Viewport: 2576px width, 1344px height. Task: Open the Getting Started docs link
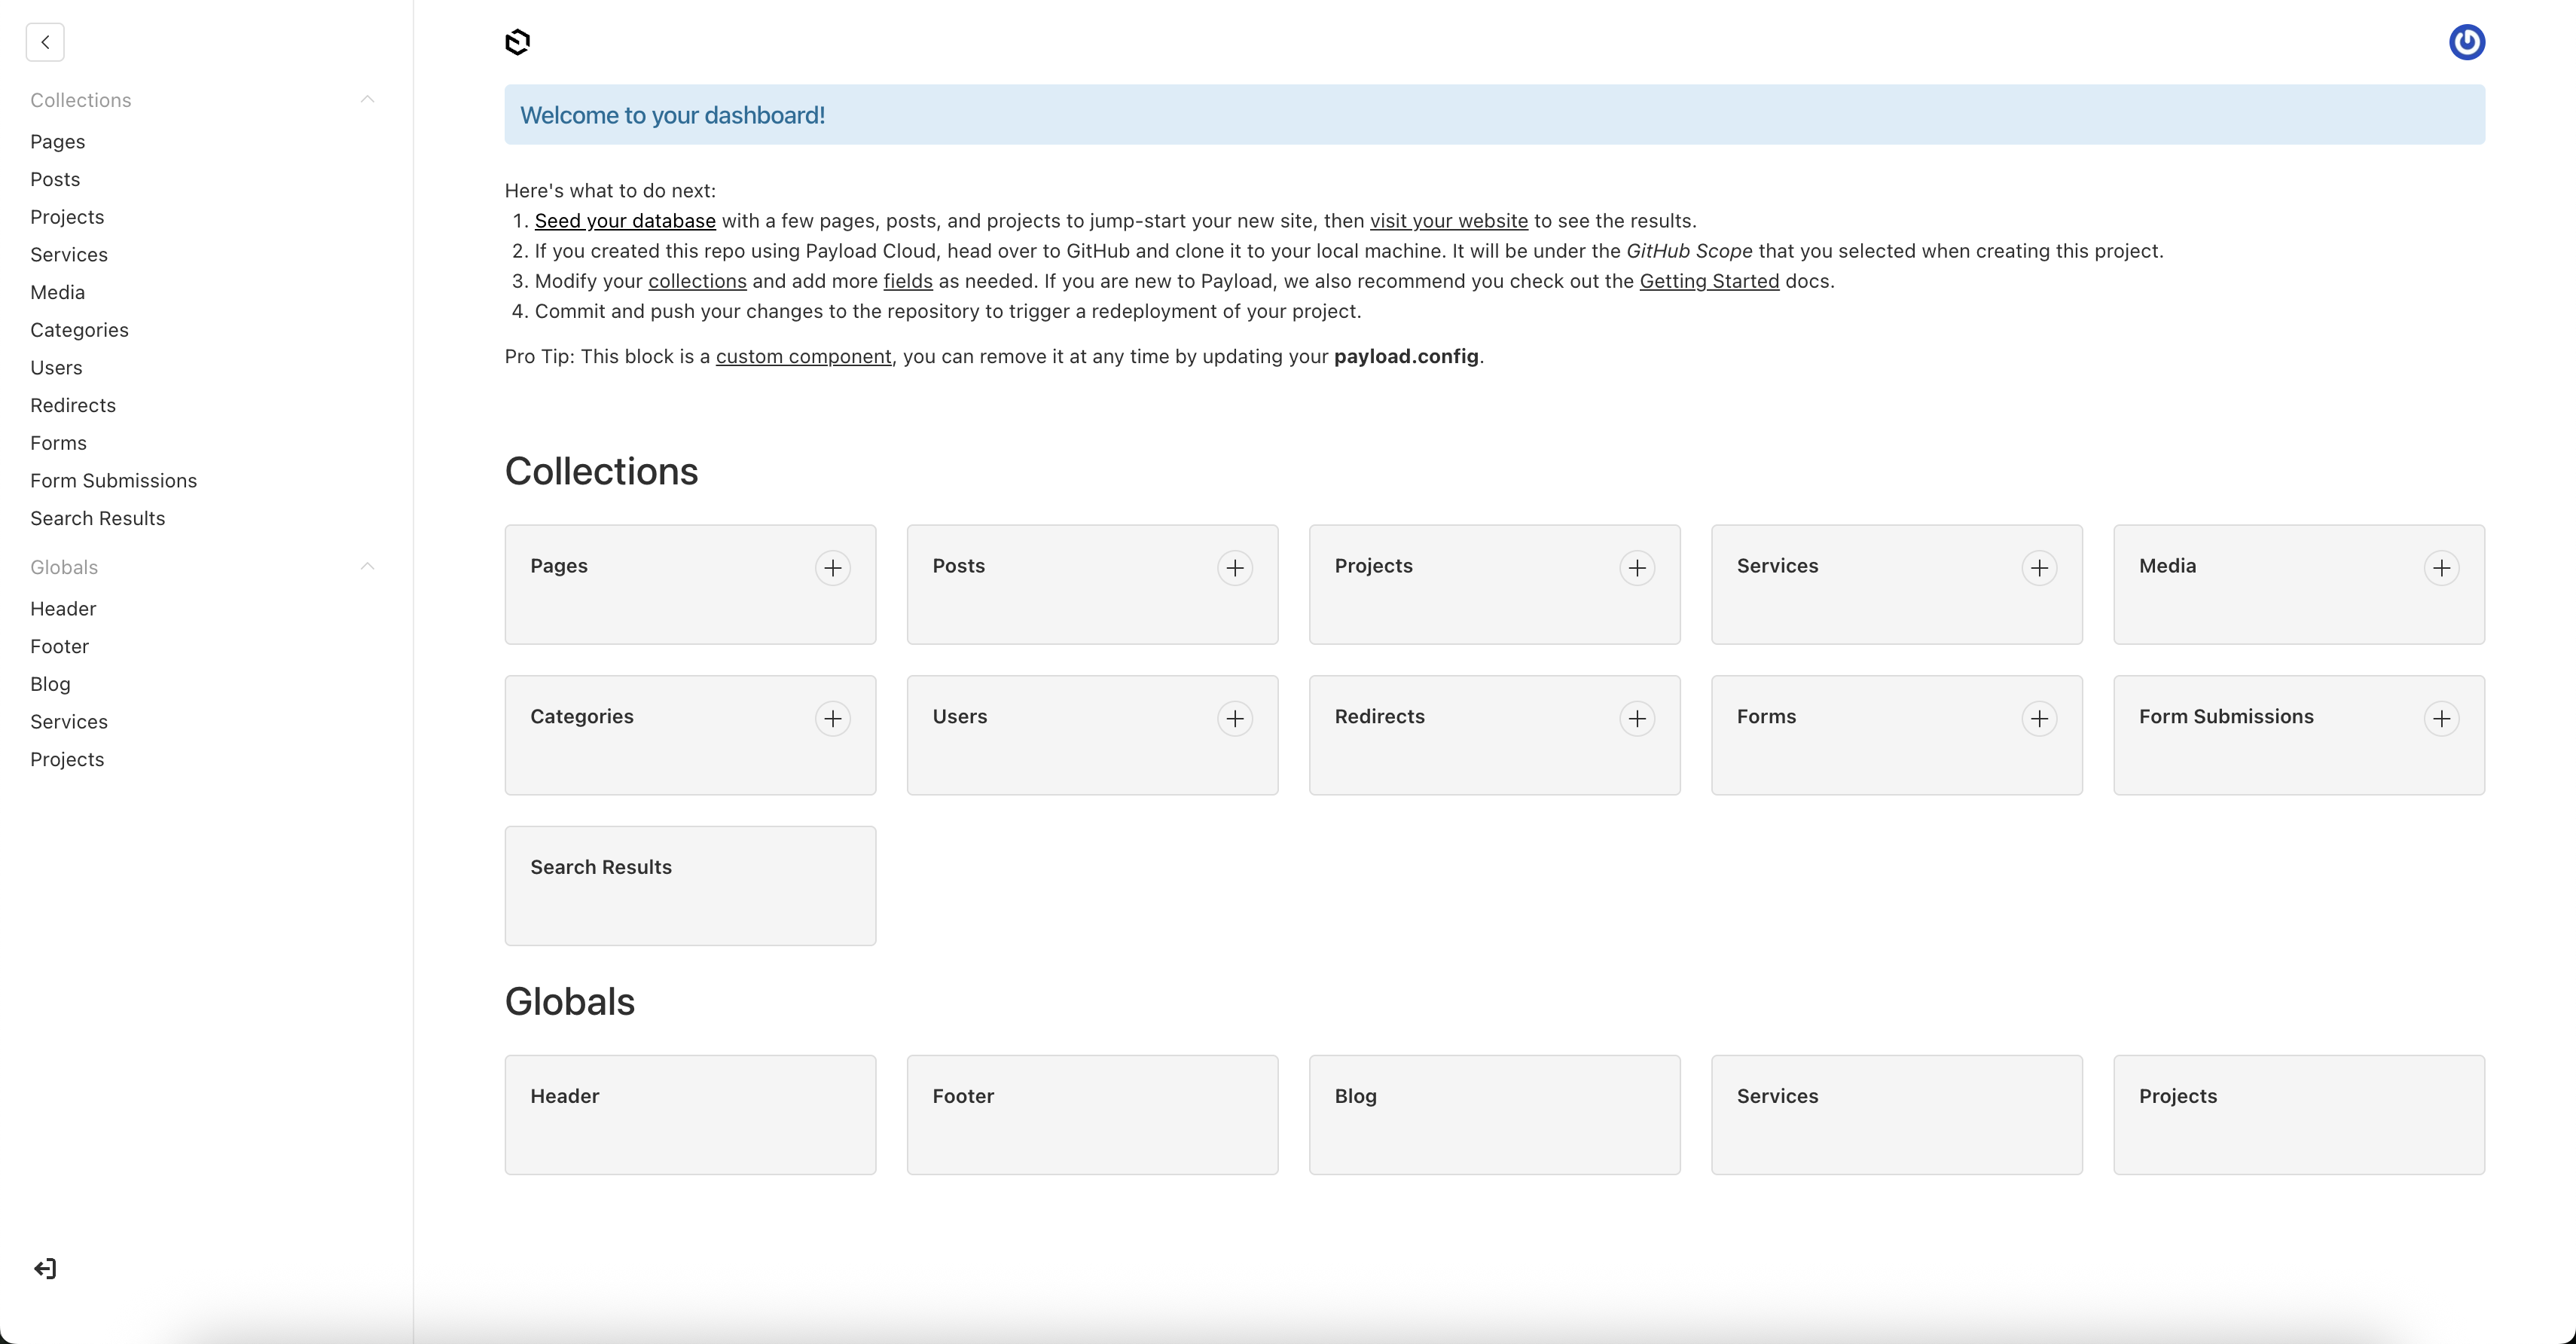click(x=1708, y=281)
